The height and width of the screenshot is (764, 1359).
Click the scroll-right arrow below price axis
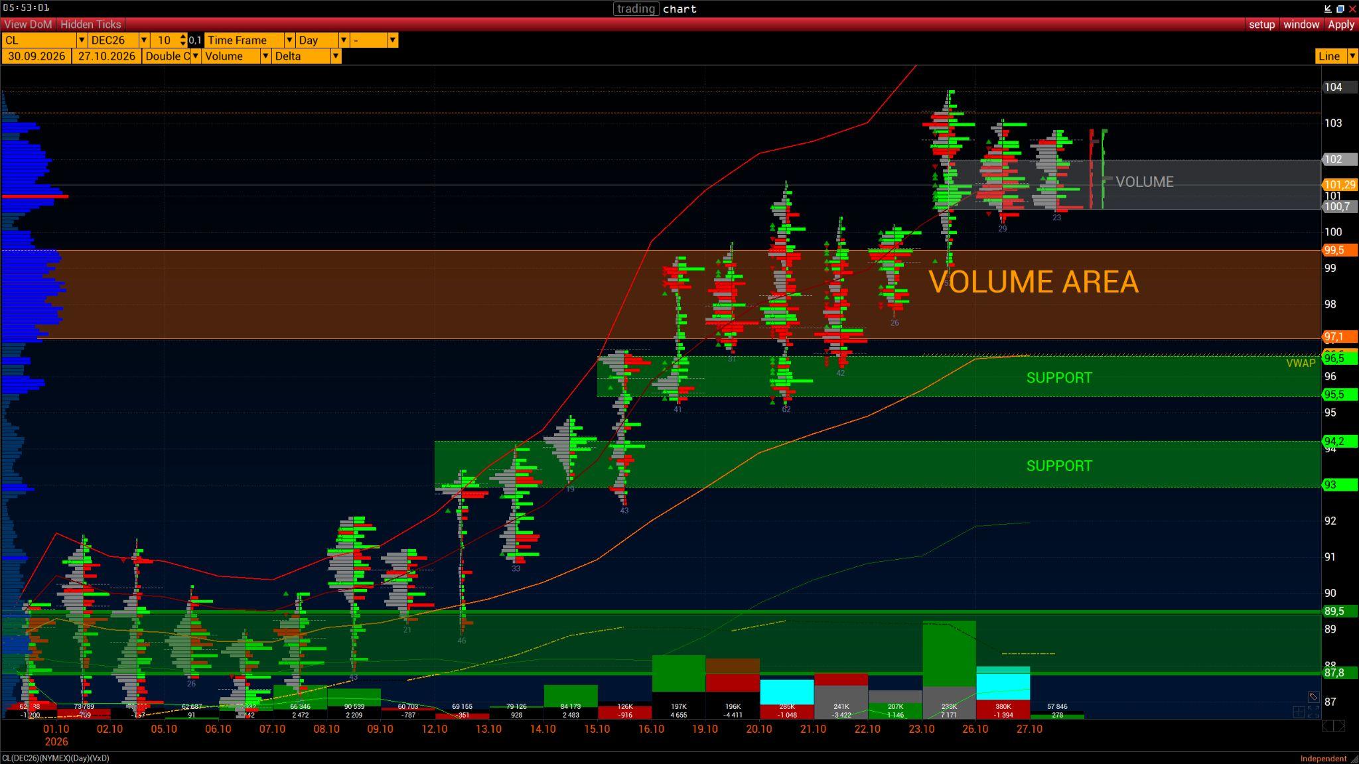(x=1340, y=726)
